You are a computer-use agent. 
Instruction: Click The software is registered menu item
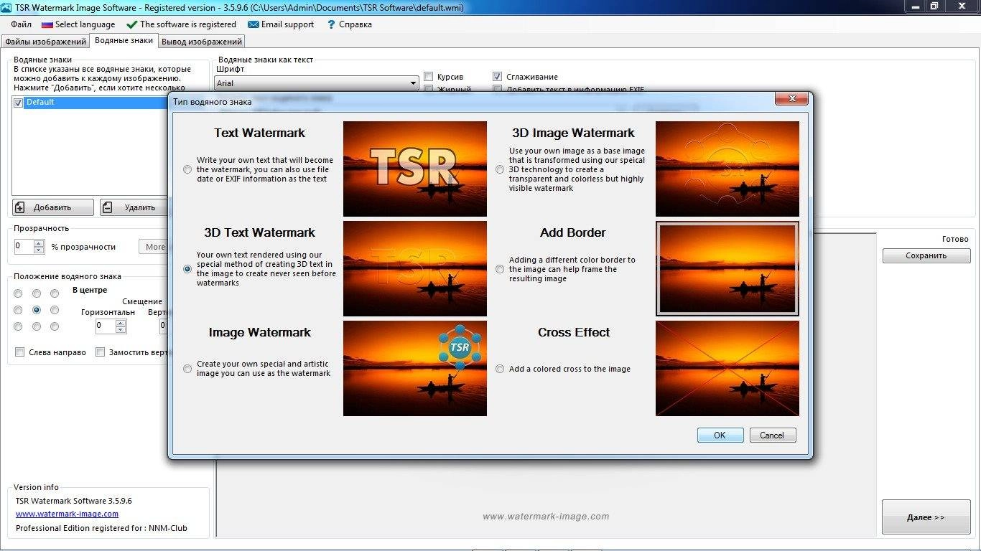click(181, 24)
